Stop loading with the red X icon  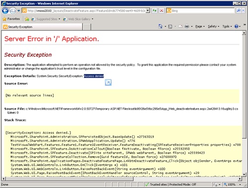tap(162, 11)
